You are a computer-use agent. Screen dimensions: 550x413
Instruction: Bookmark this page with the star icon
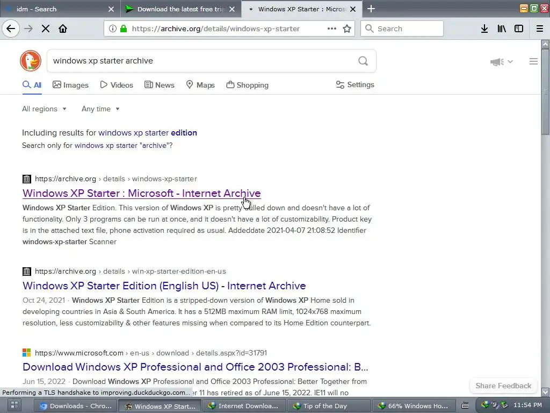click(347, 29)
